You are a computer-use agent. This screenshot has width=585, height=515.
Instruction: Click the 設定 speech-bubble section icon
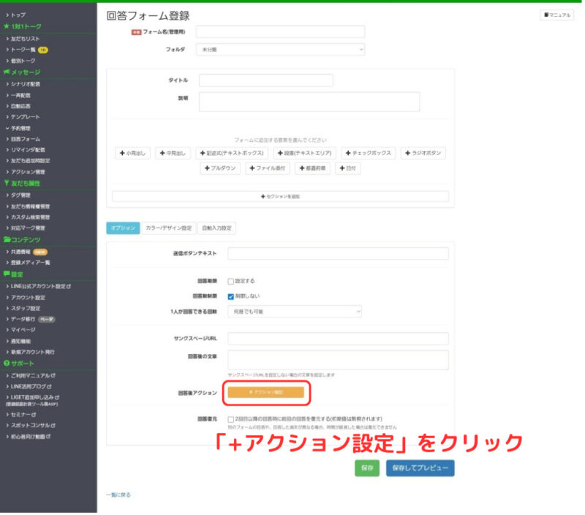7,274
